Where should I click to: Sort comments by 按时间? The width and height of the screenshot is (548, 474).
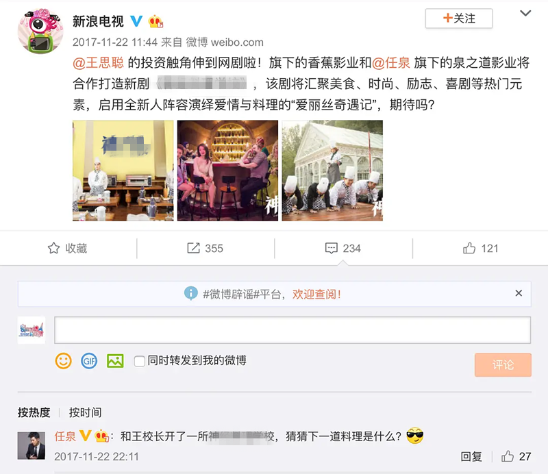(85, 412)
